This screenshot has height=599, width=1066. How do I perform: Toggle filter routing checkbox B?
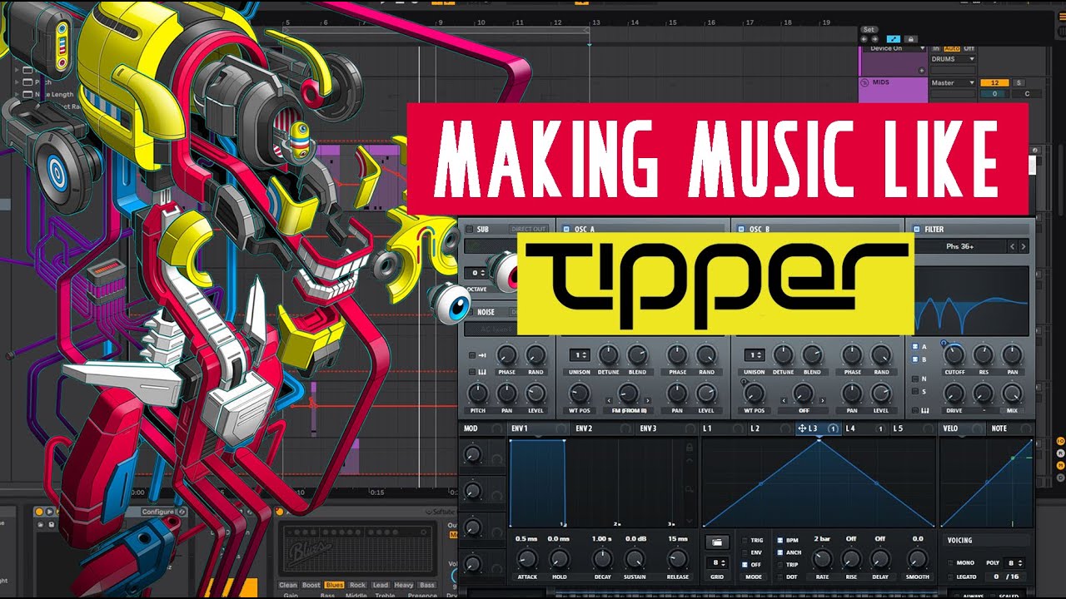914,359
